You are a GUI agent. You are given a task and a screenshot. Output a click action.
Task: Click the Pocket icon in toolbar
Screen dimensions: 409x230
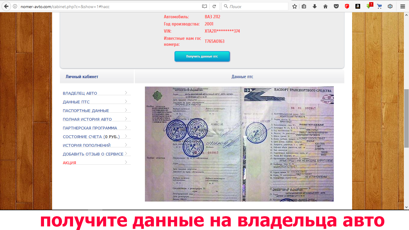[x=336, y=6]
